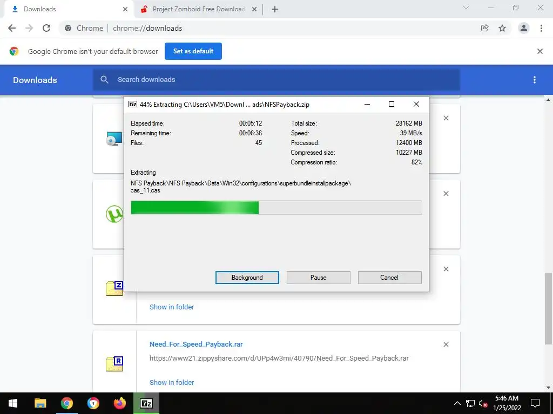Open Brave browser from taskbar
This screenshot has width=553, height=414.
pyautogui.click(x=93, y=403)
